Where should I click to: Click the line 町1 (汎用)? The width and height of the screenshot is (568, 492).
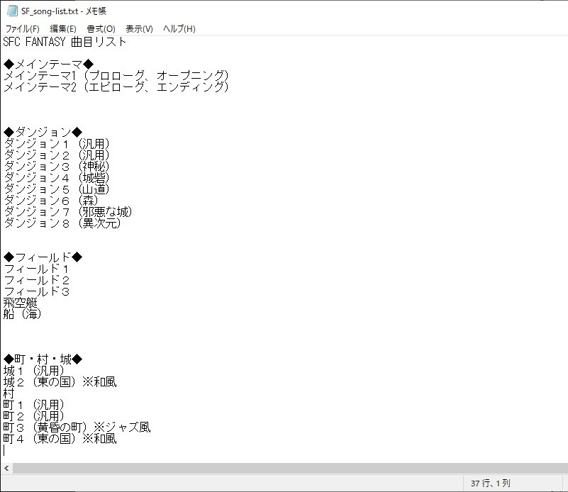[x=34, y=404]
